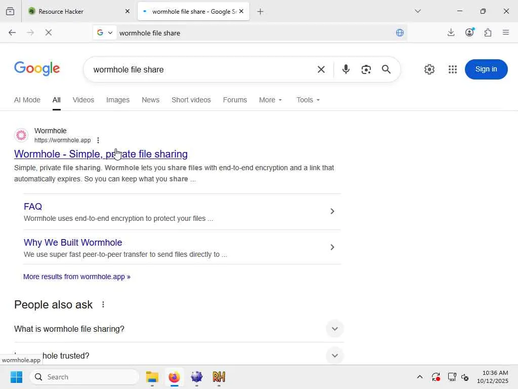Open the list all tabs dropdown

tap(417, 11)
